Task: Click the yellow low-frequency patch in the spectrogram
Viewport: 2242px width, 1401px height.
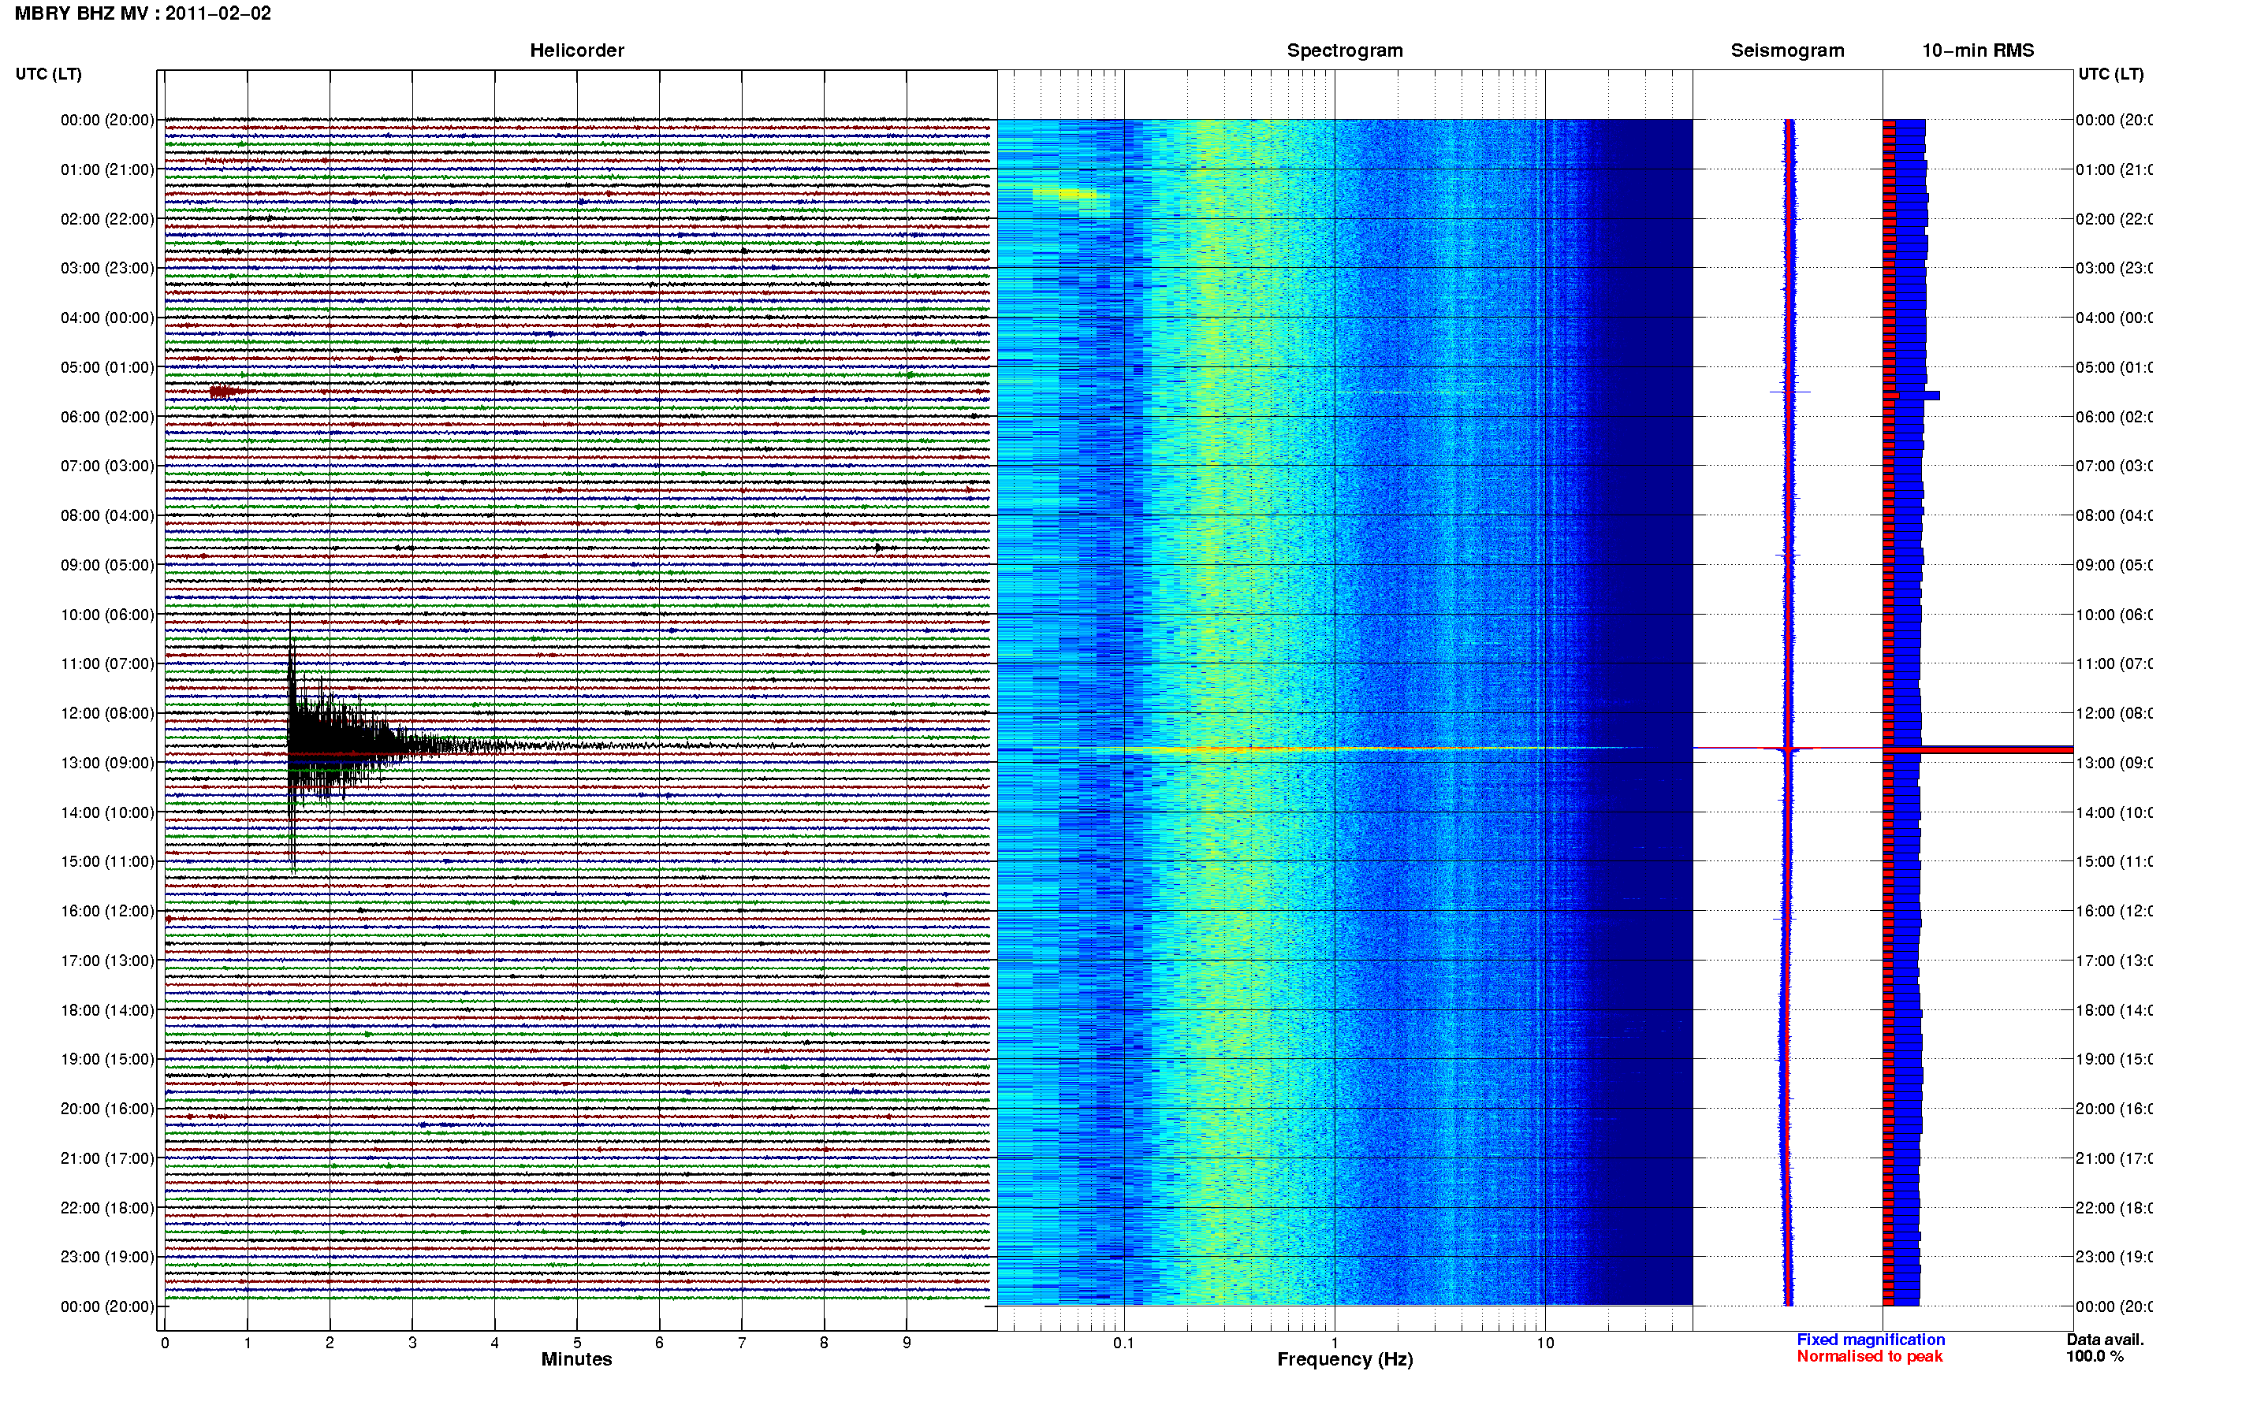Action: 1066,194
